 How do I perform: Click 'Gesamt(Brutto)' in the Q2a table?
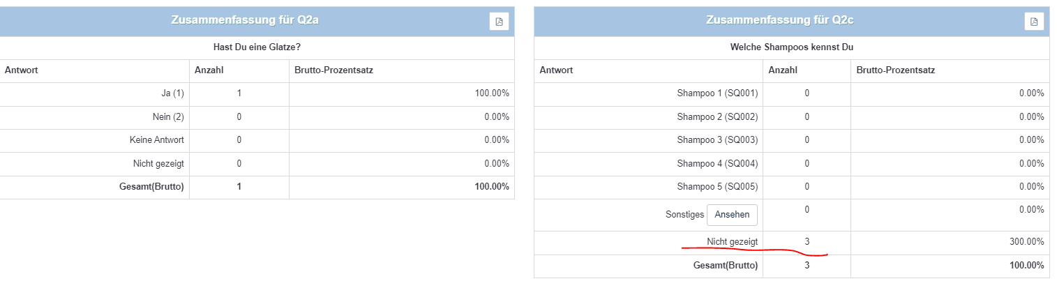point(151,187)
